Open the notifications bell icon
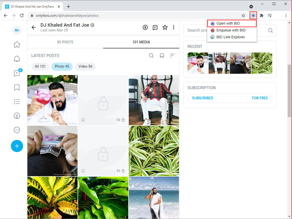 pos(17,59)
